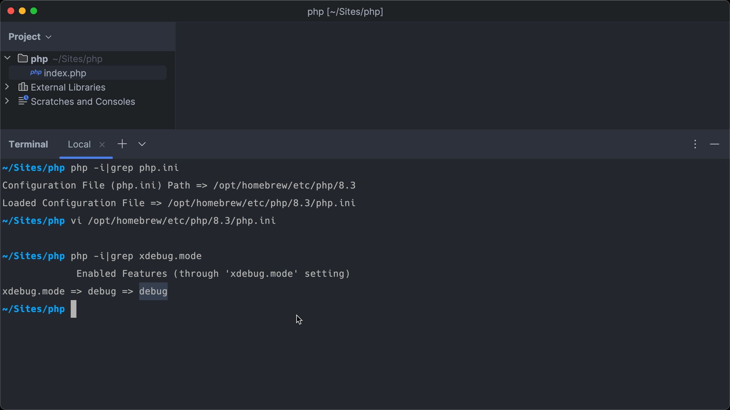
Task: Hide the Terminal tool window
Action: click(x=714, y=144)
